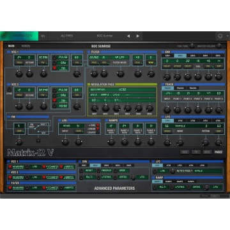Toggle VCO 2 SYNC button

click(9, 89)
